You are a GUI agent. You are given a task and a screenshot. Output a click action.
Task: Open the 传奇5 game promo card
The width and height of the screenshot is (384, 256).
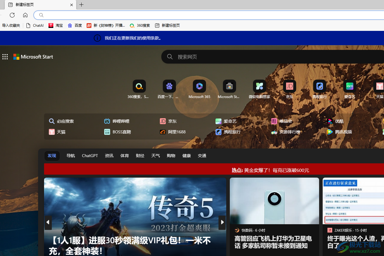click(135, 217)
